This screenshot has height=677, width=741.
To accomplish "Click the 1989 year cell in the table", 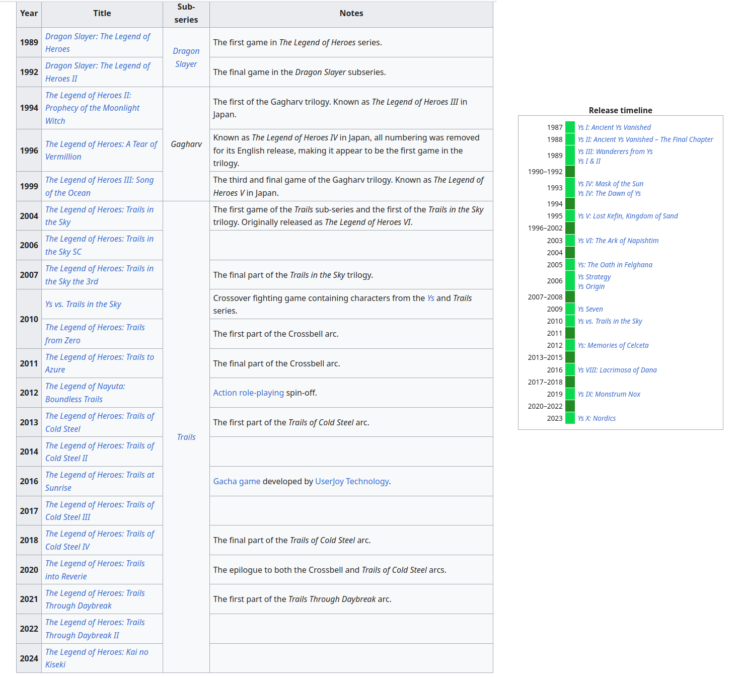I will coord(29,43).
